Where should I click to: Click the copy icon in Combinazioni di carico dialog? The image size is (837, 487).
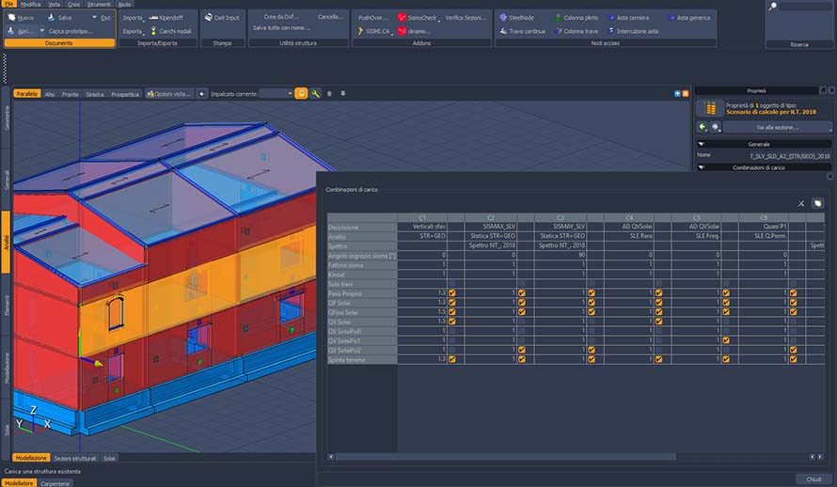click(817, 203)
